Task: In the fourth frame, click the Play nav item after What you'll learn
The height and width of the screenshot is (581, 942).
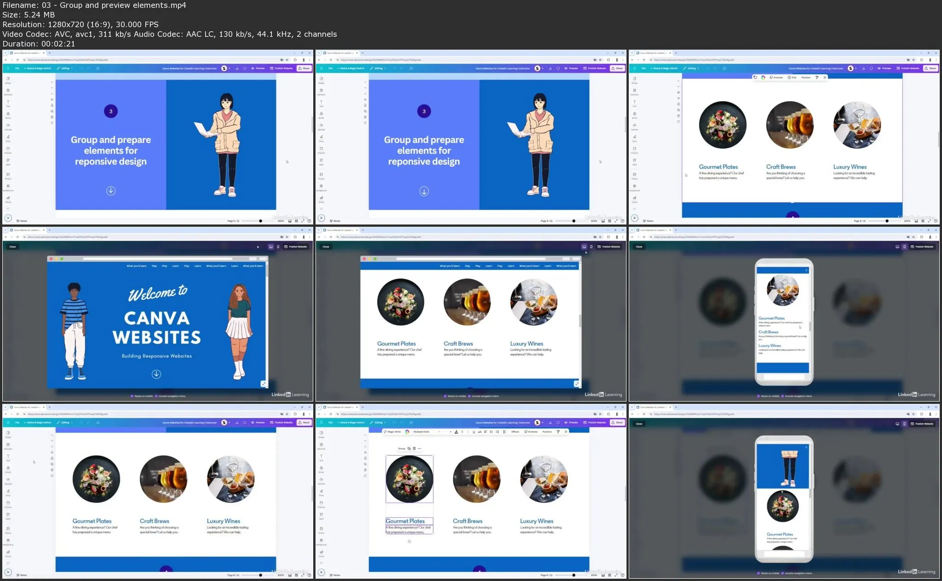Action: pyautogui.click(x=154, y=266)
